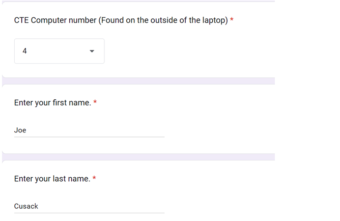Click the underline beneath the Joe entry
This screenshot has width=340, height=221.
click(89, 136)
